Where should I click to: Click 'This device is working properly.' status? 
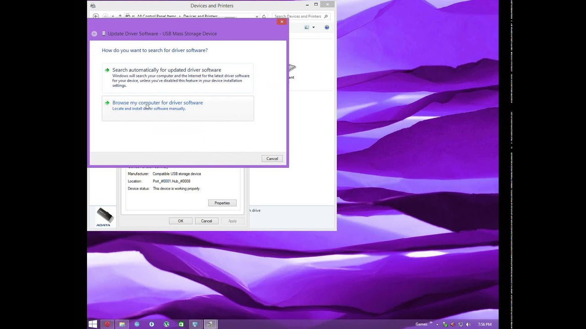[x=176, y=189]
